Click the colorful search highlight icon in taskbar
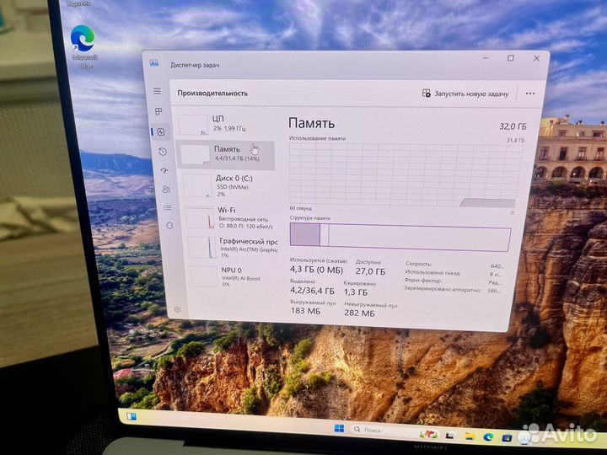The height and width of the screenshot is (455, 607). (x=428, y=434)
